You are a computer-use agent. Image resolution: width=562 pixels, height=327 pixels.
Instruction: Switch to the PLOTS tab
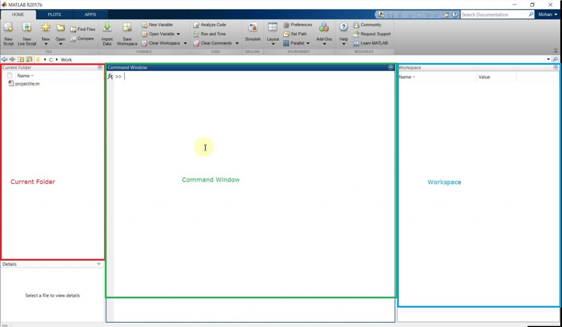point(54,14)
